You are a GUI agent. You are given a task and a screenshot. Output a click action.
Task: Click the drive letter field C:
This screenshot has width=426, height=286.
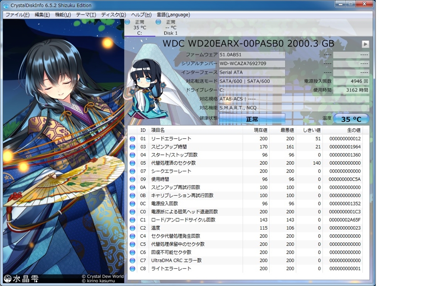pos(252,90)
